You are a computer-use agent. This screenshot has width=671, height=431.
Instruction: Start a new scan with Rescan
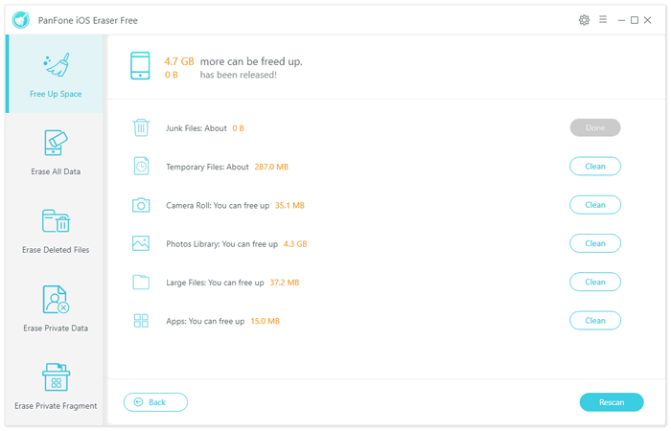612,402
